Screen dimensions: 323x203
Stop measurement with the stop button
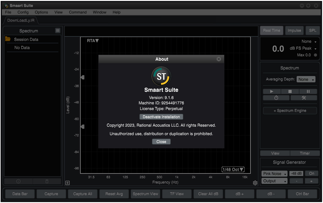click(290, 91)
